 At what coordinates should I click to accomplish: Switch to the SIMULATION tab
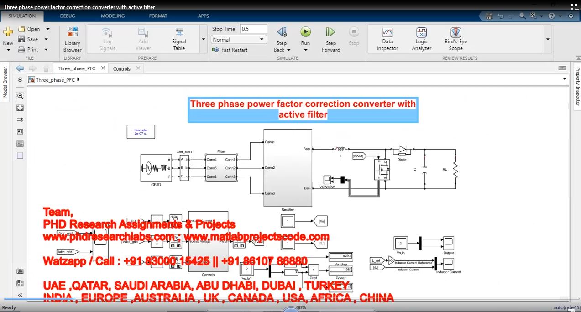[x=22, y=16]
